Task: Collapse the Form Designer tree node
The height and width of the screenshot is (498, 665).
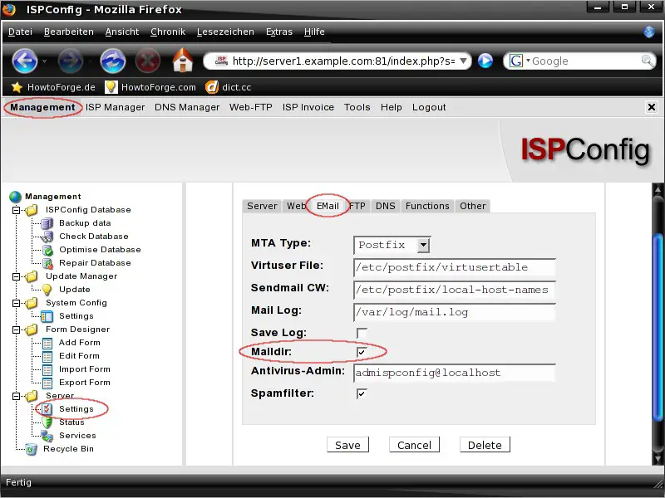Action: coord(16,330)
